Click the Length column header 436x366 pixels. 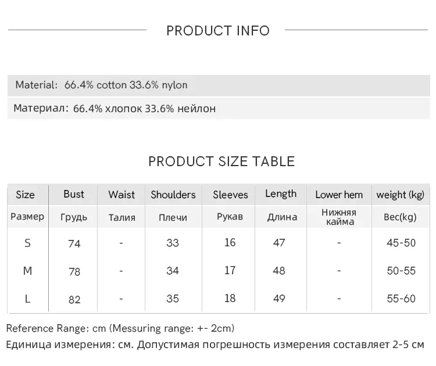pos(281,194)
